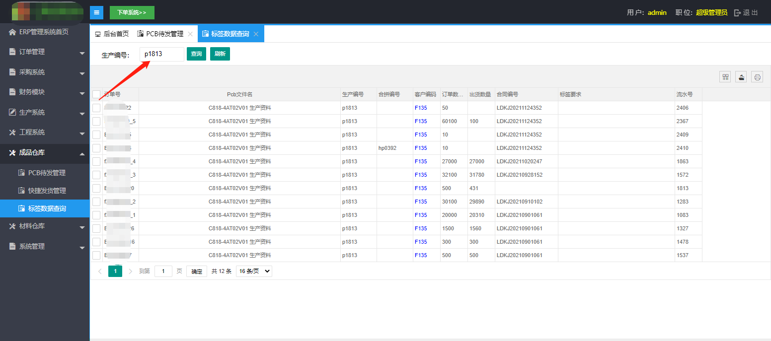
Task: Check the row with 合拼编号 hp0392
Action: [x=96, y=148]
